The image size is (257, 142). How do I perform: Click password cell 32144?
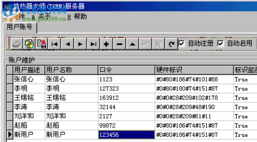tap(127, 107)
